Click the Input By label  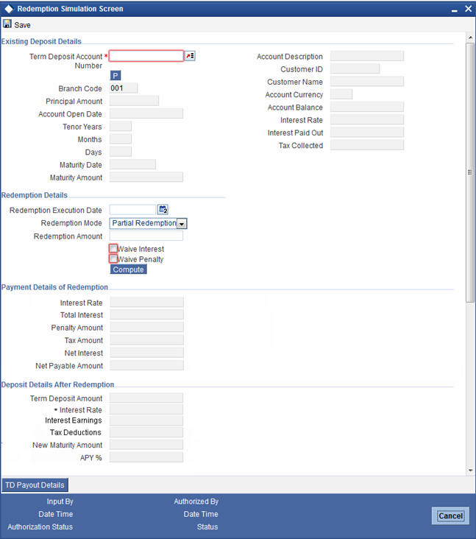(60, 501)
